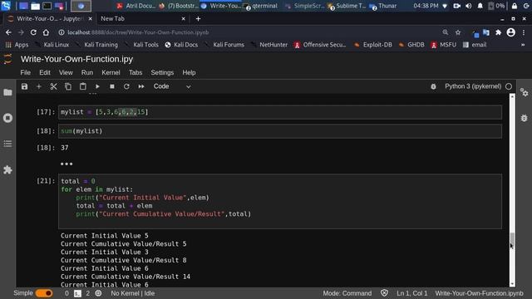
Task: Restart kernel and run all cells
Action: 141,86
